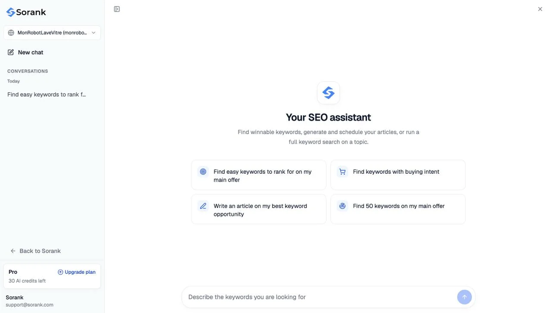This screenshot has height=313, width=552.
Task: Click '30 AI credits left' text
Action: [x=27, y=281]
